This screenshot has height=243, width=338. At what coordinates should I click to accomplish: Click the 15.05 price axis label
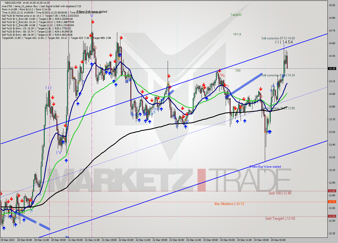pos(332,5)
